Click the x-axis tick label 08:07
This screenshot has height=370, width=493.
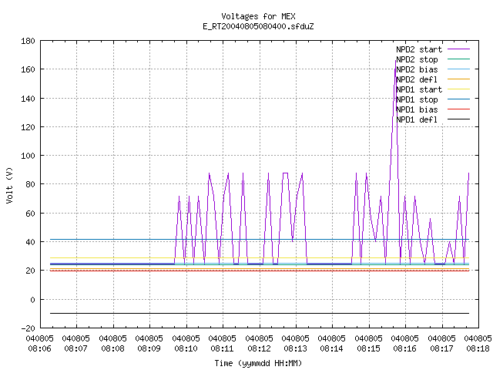click(75, 348)
